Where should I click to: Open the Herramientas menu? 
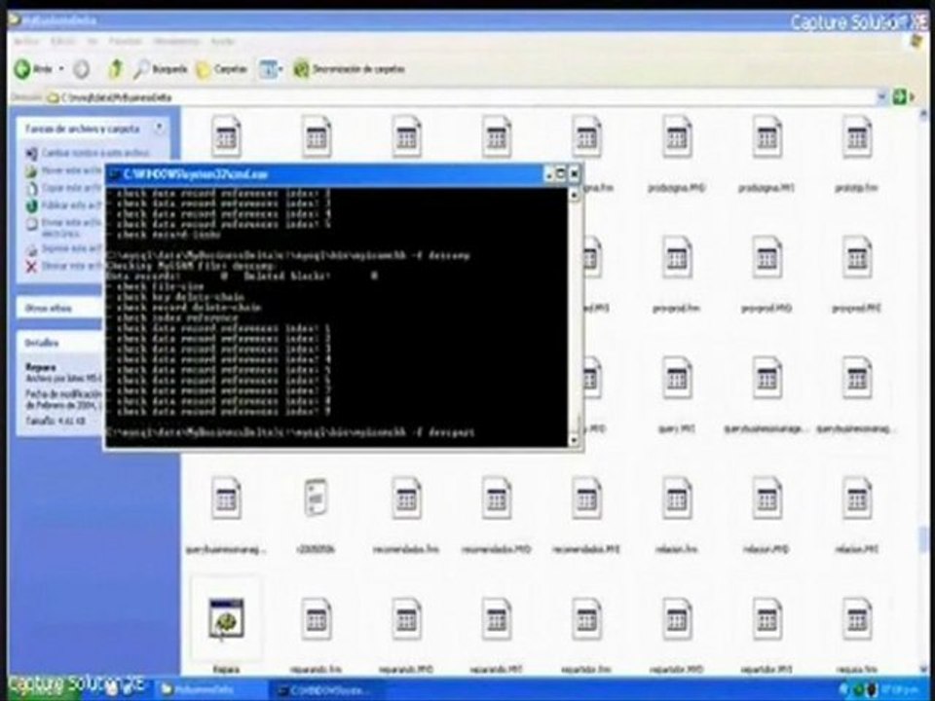point(176,42)
